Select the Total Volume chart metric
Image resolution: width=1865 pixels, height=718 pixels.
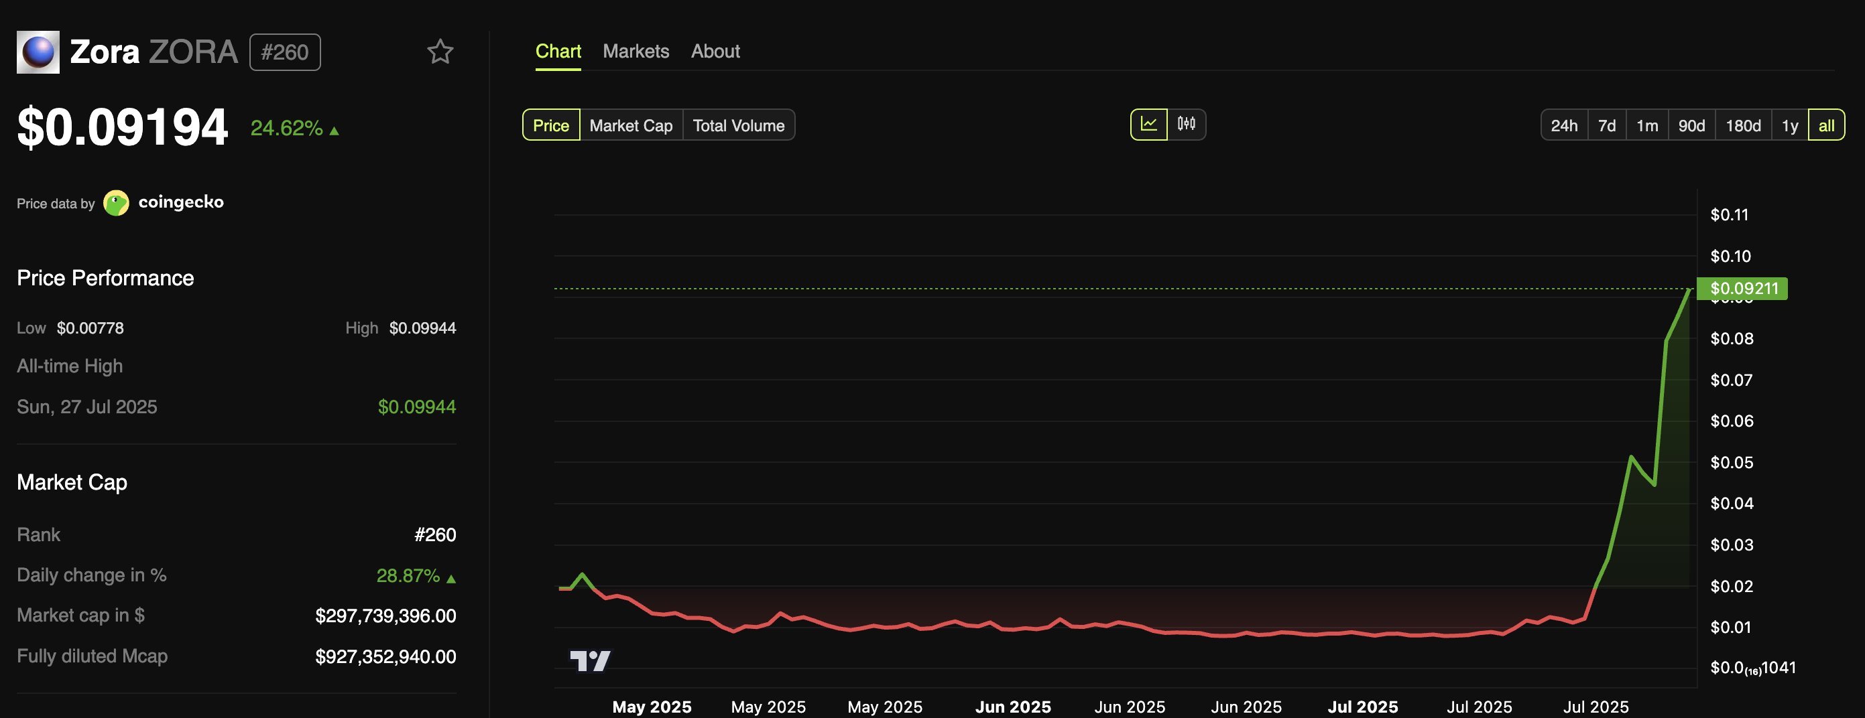pyautogui.click(x=739, y=125)
